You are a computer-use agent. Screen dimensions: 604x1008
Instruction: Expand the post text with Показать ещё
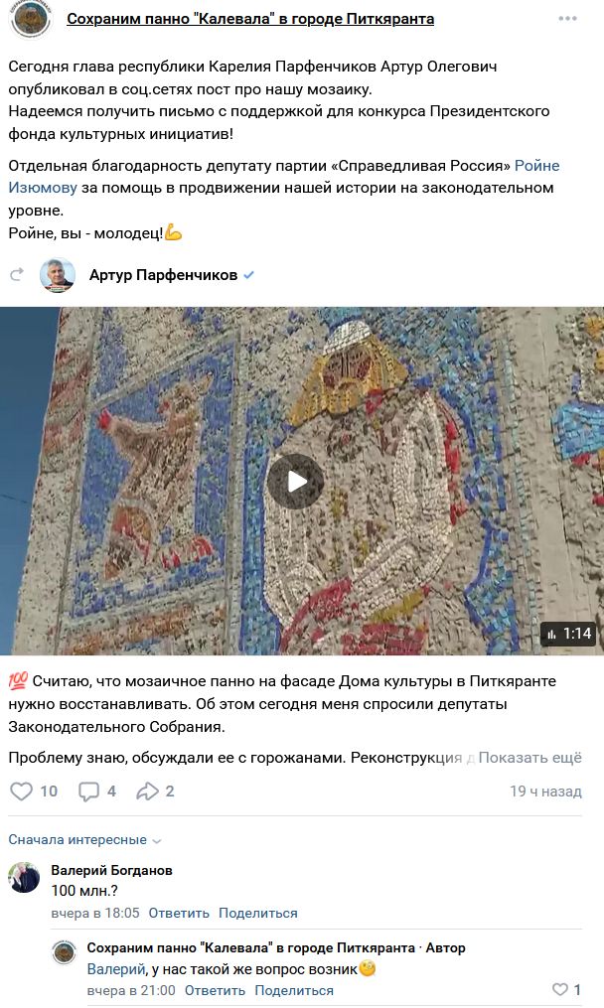530,758
